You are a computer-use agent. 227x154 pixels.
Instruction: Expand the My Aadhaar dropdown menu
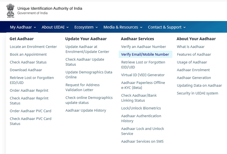(x=23, y=27)
